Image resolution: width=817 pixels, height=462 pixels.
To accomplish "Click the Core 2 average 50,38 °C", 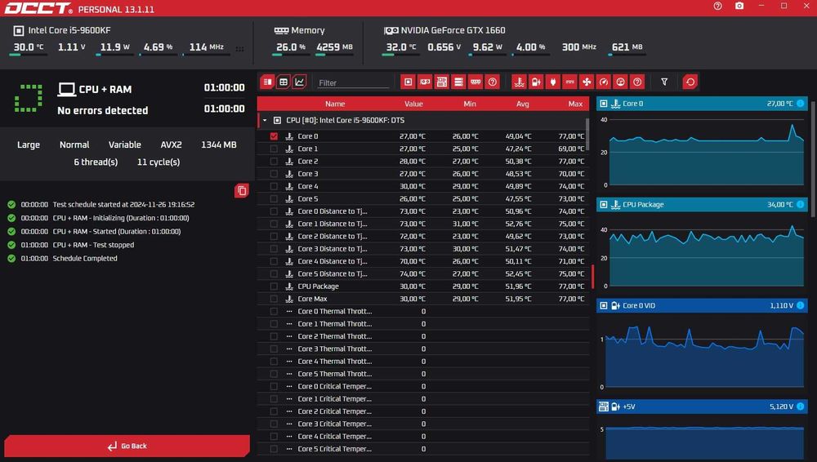I will click(518, 161).
